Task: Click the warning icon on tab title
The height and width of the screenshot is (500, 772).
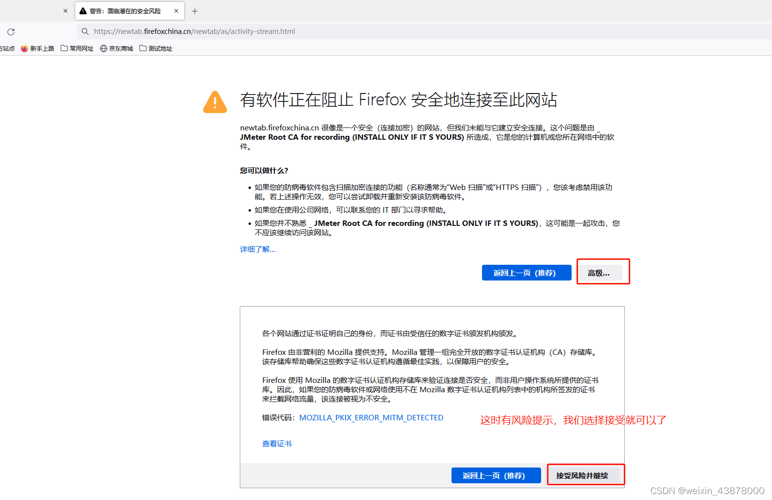Action: [x=83, y=11]
